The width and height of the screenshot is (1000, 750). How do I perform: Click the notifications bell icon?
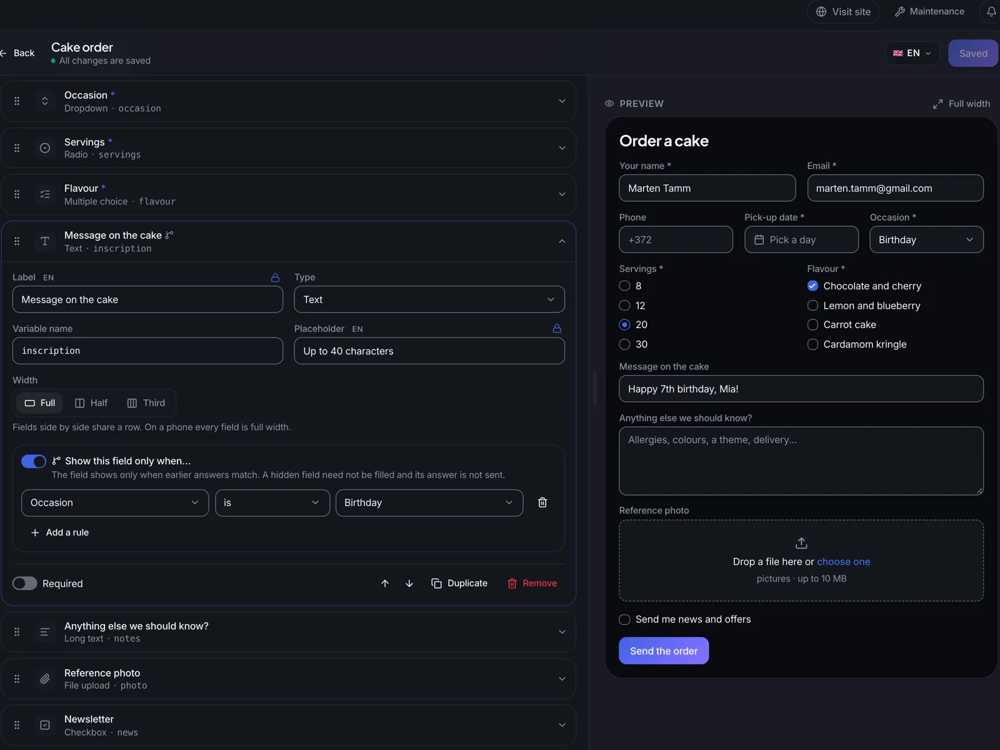pos(991,11)
